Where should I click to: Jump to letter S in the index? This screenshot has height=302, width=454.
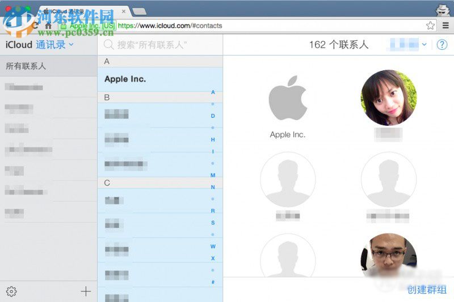coord(213,223)
